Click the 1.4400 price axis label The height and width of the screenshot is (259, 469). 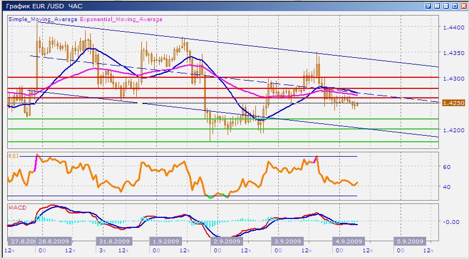(455, 27)
